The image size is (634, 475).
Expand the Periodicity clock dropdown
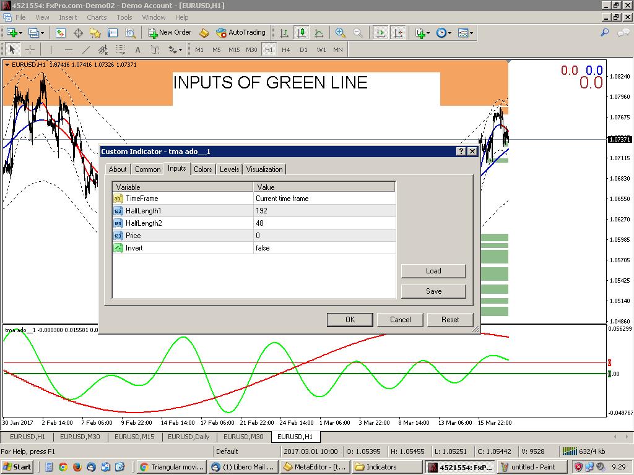click(x=449, y=33)
